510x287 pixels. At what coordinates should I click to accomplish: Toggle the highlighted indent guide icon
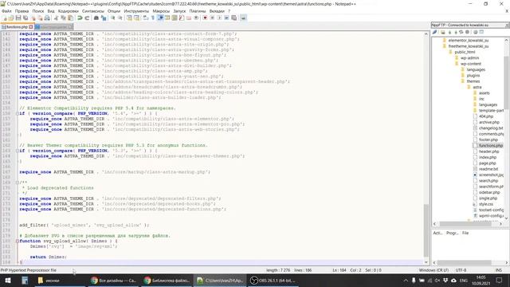pos(160,18)
